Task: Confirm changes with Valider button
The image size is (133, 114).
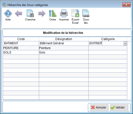Action: 119,108
